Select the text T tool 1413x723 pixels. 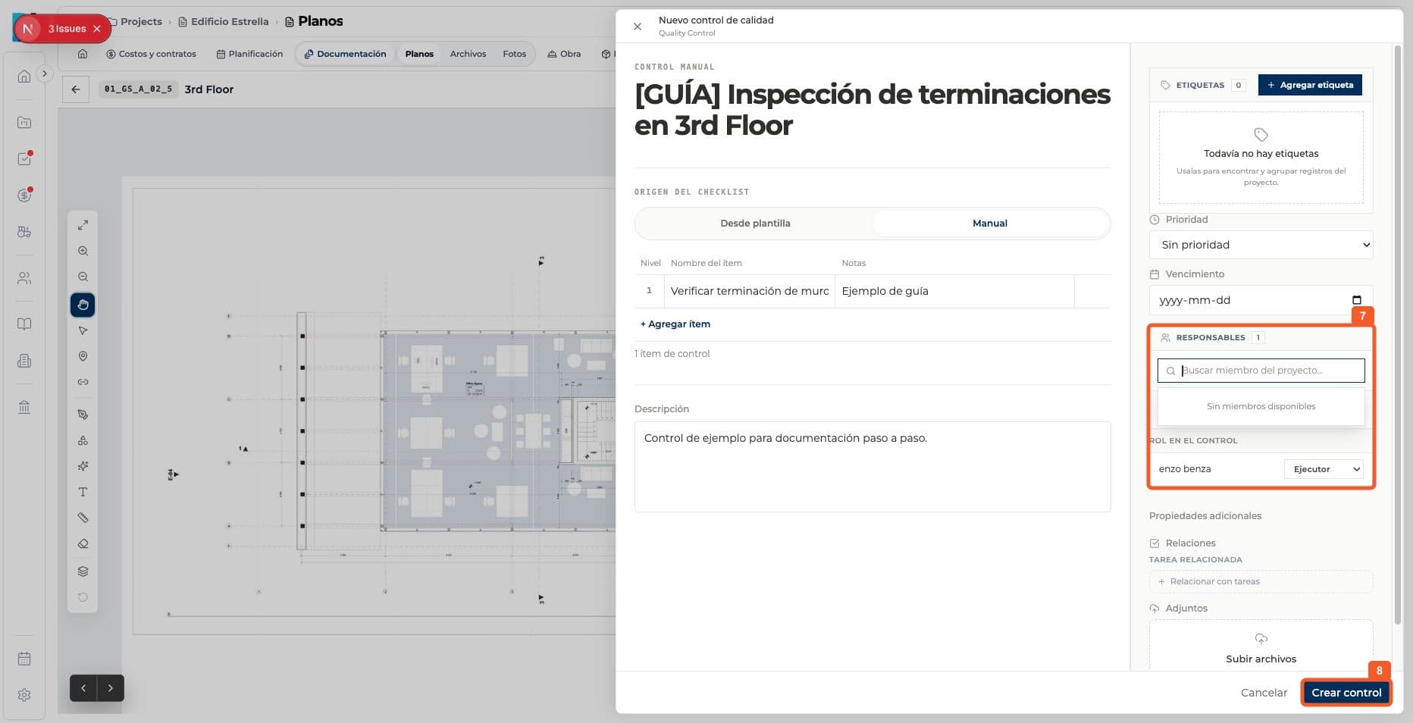click(x=83, y=492)
